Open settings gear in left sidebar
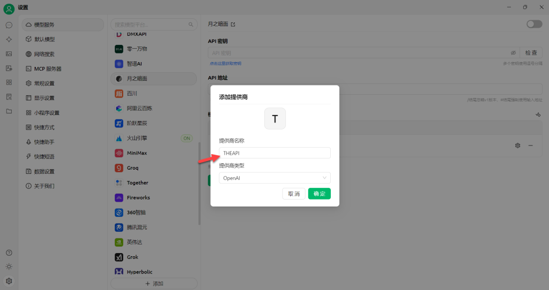 9,281
